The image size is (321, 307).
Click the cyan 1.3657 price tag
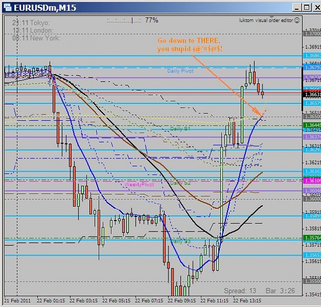pyautogui.click(x=312, y=103)
